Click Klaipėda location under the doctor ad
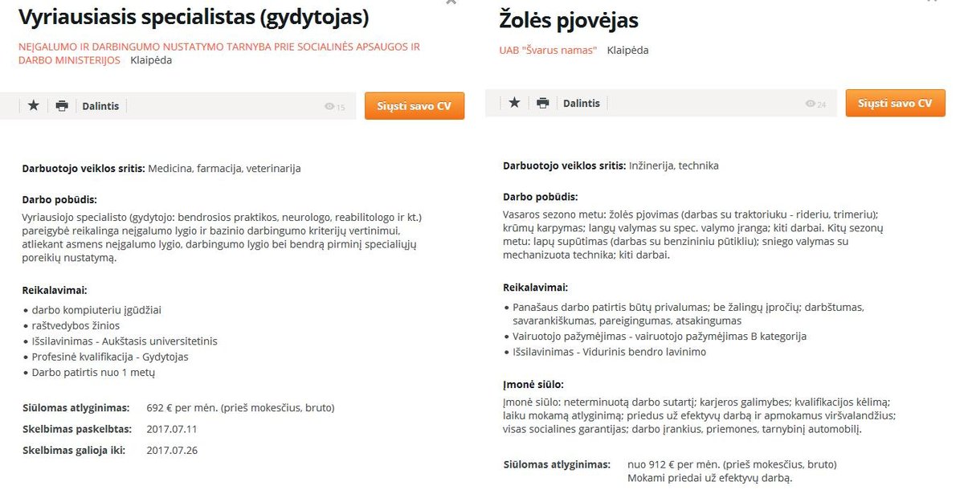This screenshot has height=490, width=964. pyautogui.click(x=151, y=60)
